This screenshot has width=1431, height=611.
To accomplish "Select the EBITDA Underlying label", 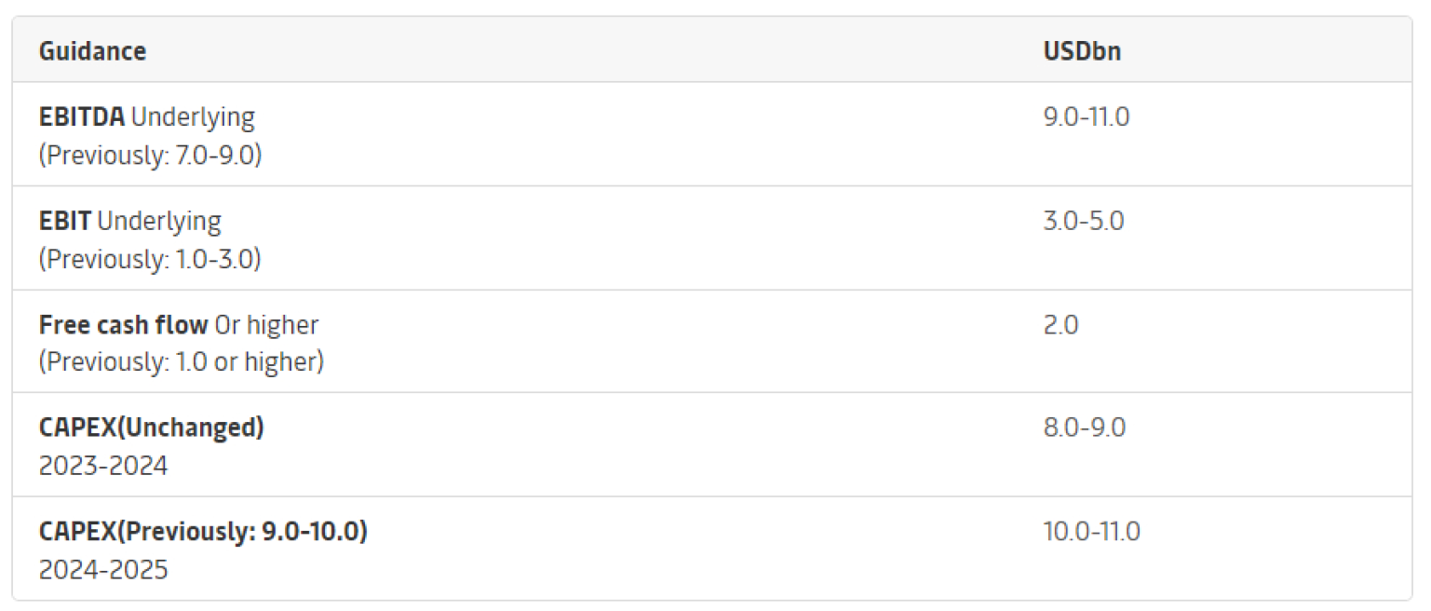I will point(146,117).
